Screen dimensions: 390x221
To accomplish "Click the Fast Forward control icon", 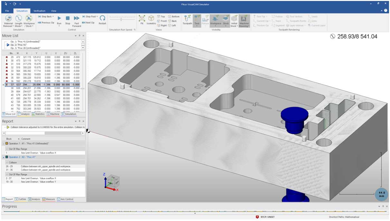I will (x=77, y=19).
